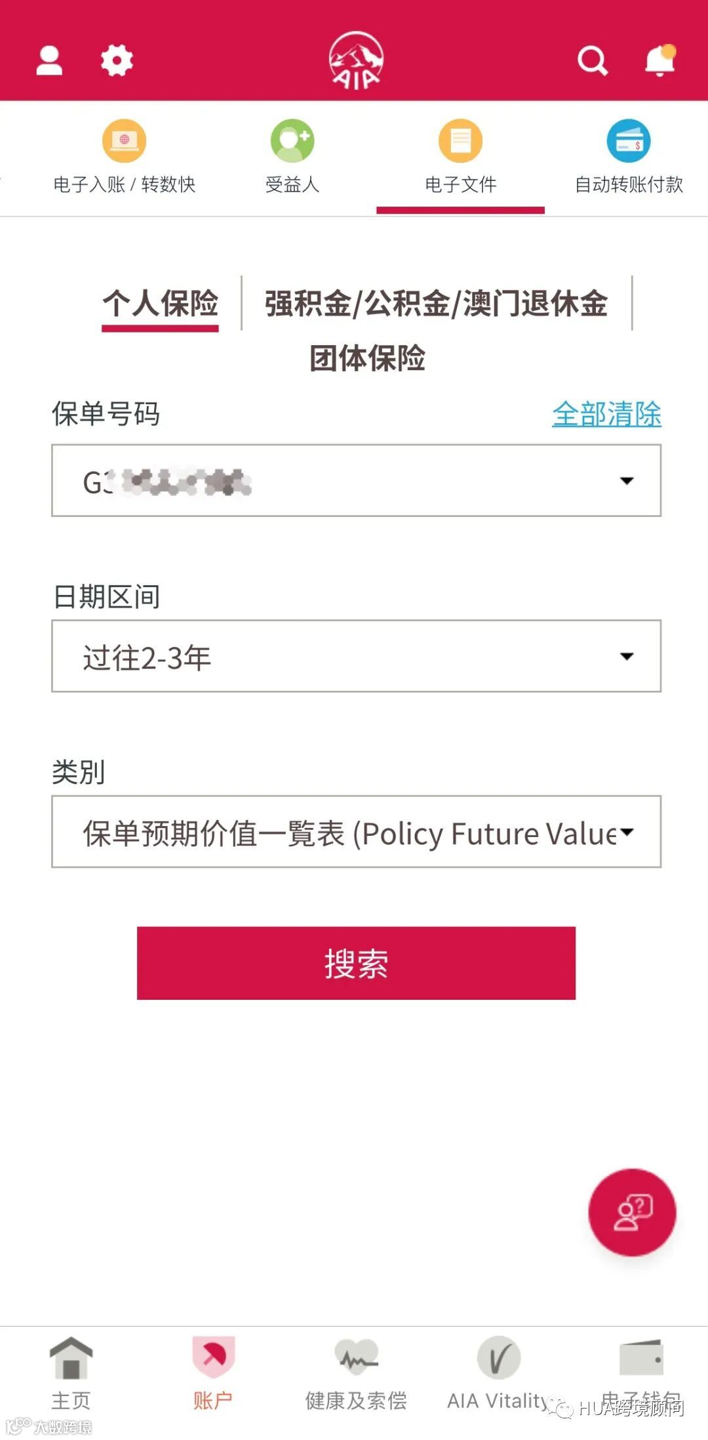This screenshot has width=708, height=1440.
Task: Open the chat help floating button
Action: click(x=632, y=1212)
